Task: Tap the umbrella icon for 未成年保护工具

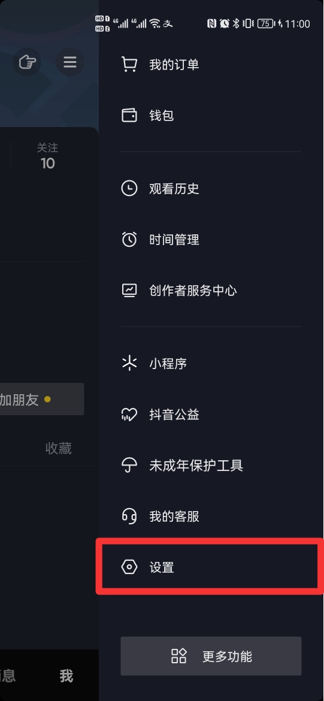Action: (x=129, y=466)
